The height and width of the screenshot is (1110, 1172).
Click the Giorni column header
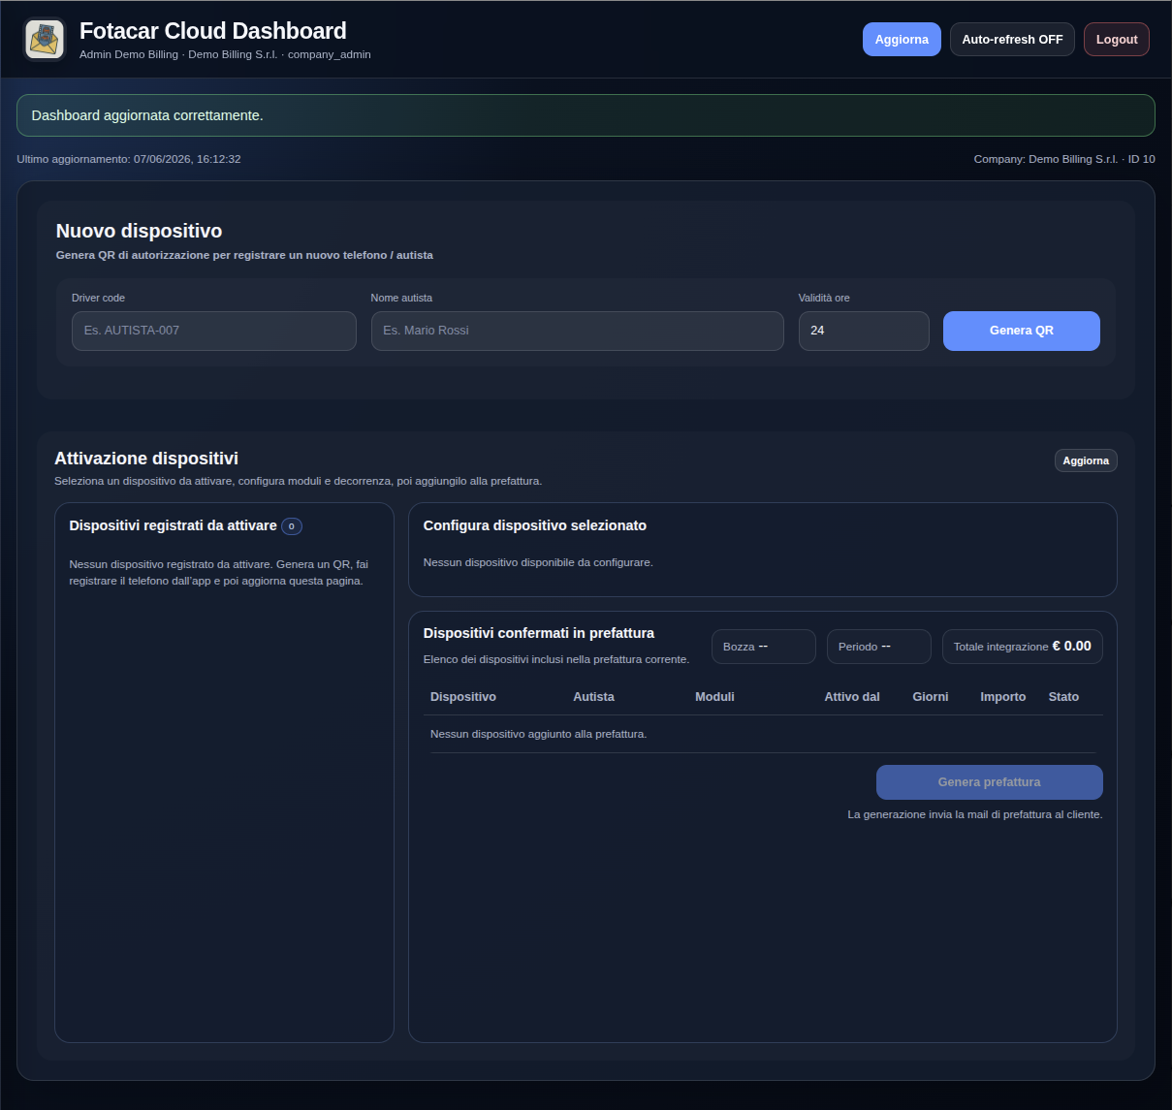click(x=931, y=697)
